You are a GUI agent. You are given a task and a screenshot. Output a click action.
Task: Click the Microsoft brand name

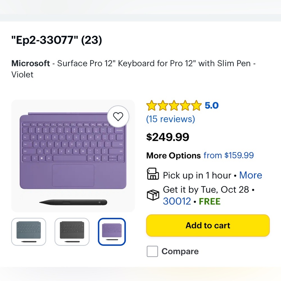coord(31,63)
